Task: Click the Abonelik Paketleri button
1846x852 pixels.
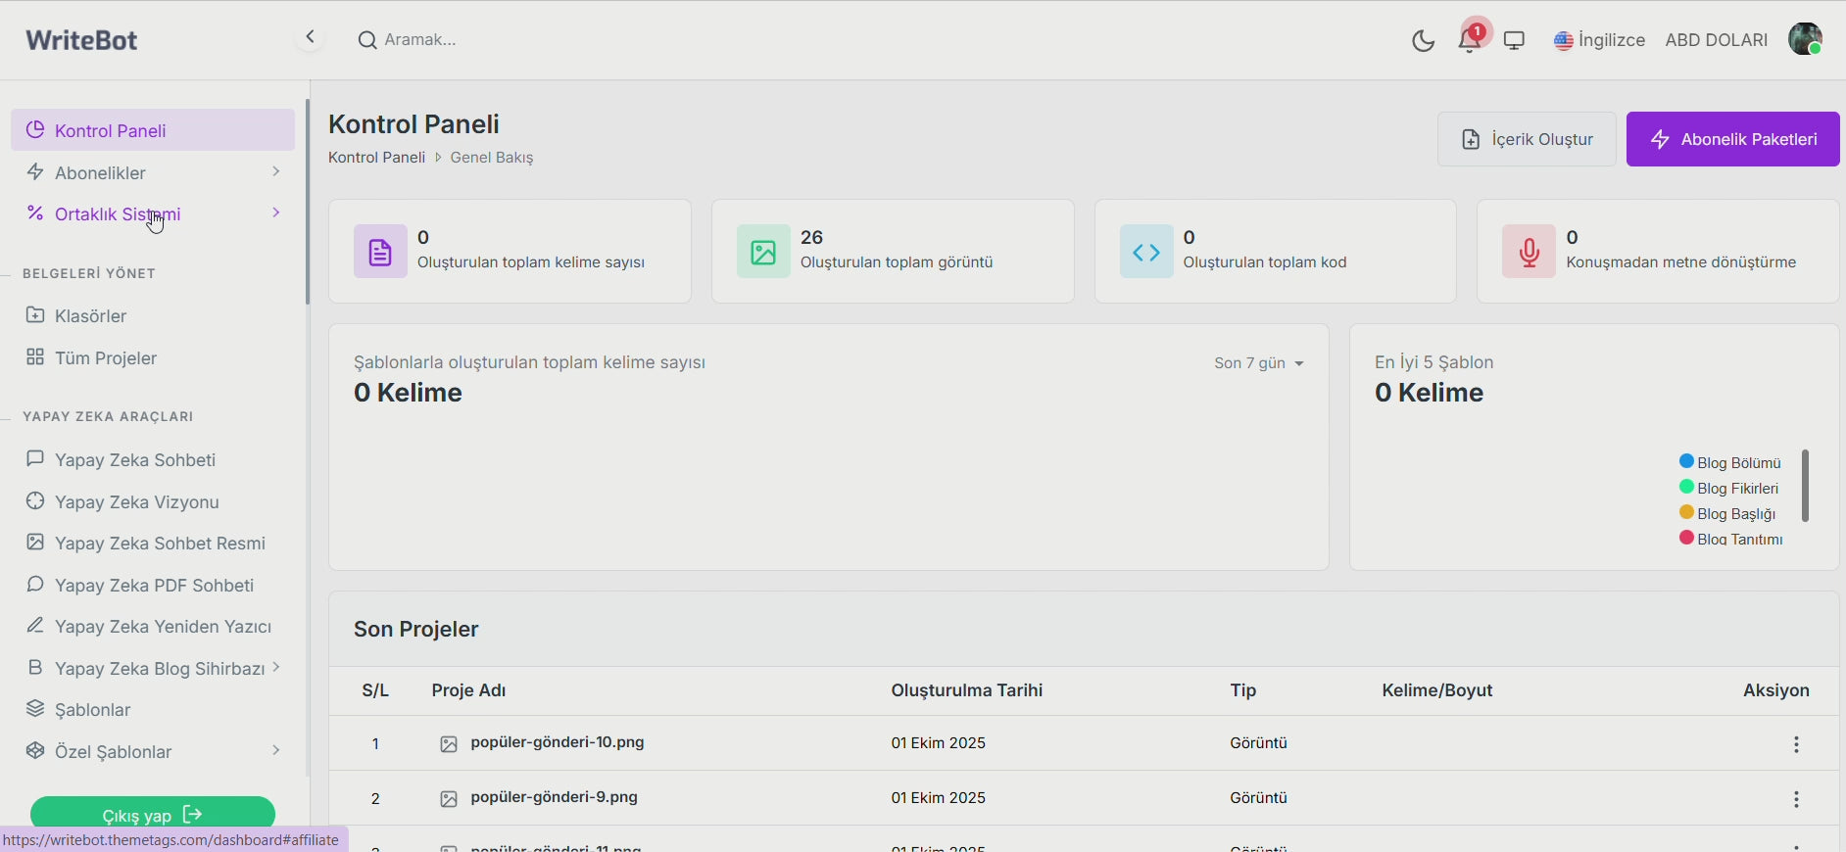Action: point(1732,139)
